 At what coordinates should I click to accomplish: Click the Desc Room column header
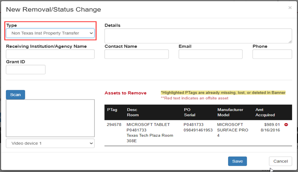click(133, 112)
